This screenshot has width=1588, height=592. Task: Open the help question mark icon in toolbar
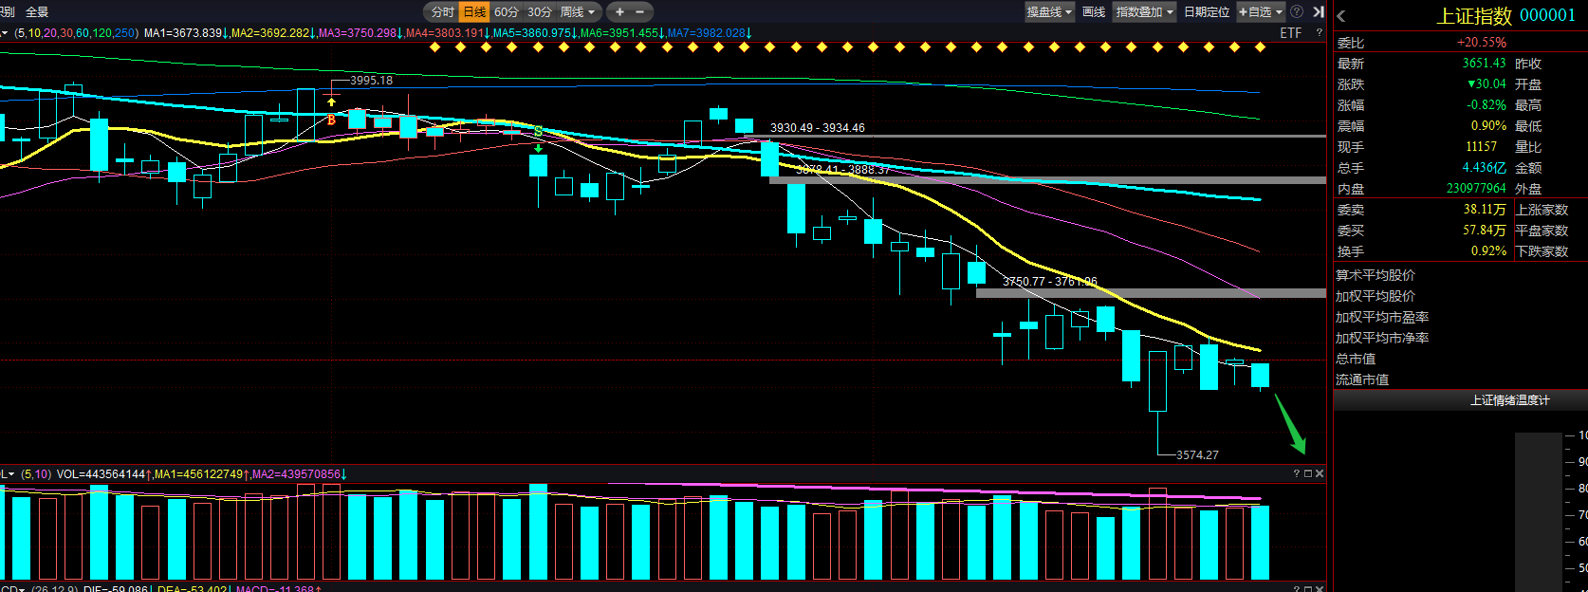pyautogui.click(x=1297, y=12)
